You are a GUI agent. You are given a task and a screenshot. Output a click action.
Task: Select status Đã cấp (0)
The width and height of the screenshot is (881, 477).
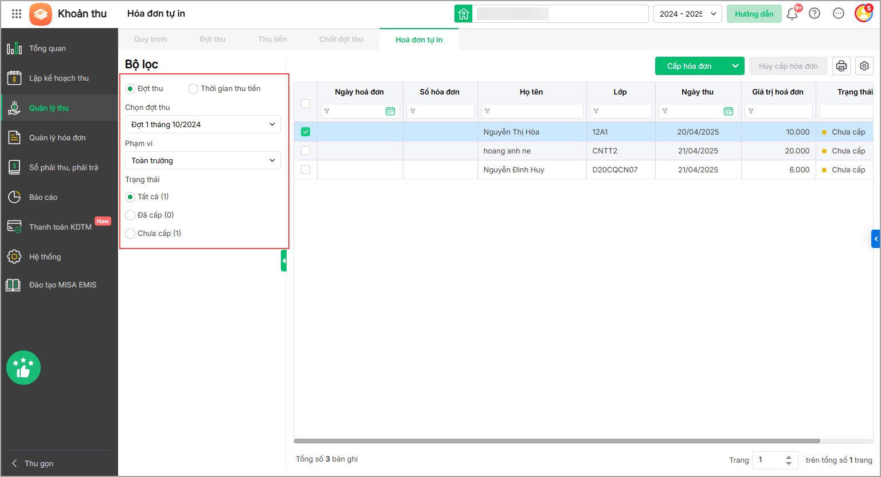click(x=130, y=215)
